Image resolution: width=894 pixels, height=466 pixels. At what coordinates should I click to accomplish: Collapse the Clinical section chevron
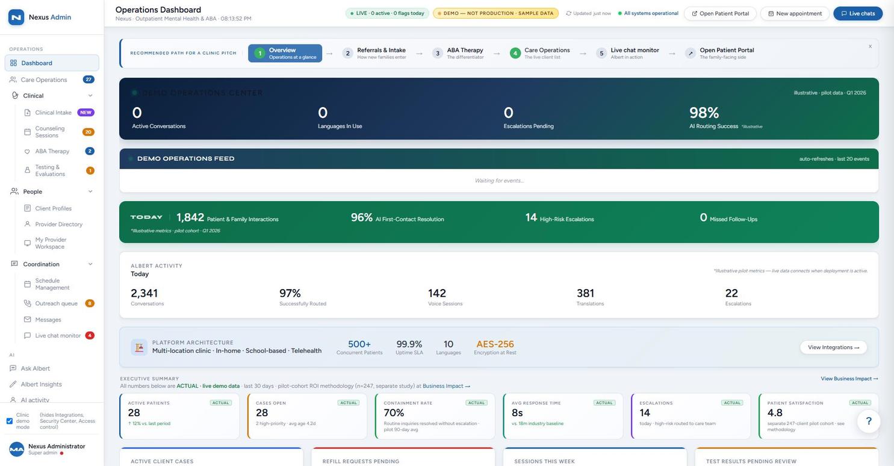pyautogui.click(x=90, y=96)
